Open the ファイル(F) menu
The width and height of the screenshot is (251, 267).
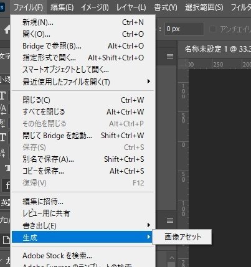(x=28, y=7)
